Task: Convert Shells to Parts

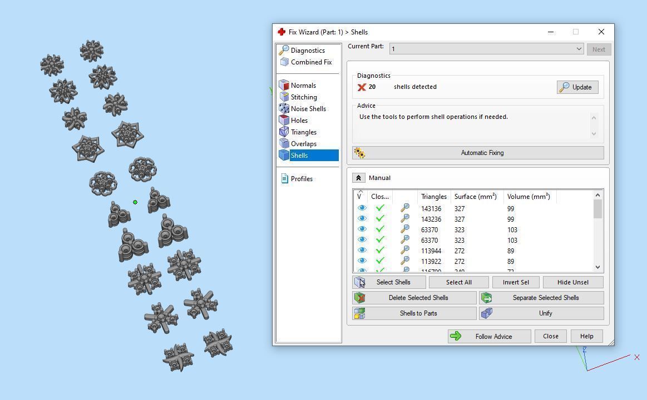Action: (414, 313)
